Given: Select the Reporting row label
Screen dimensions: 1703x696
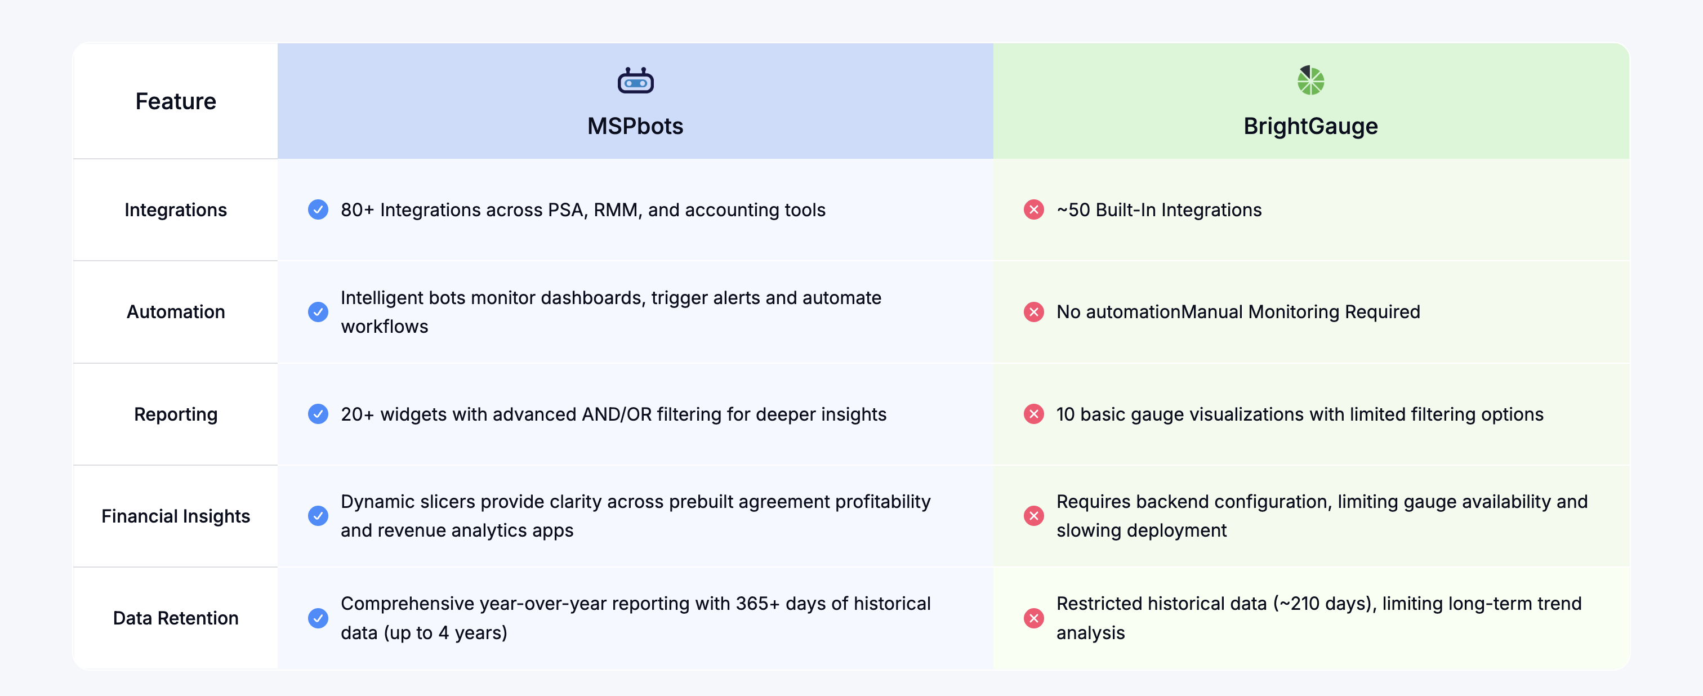Looking at the screenshot, I should (x=176, y=414).
